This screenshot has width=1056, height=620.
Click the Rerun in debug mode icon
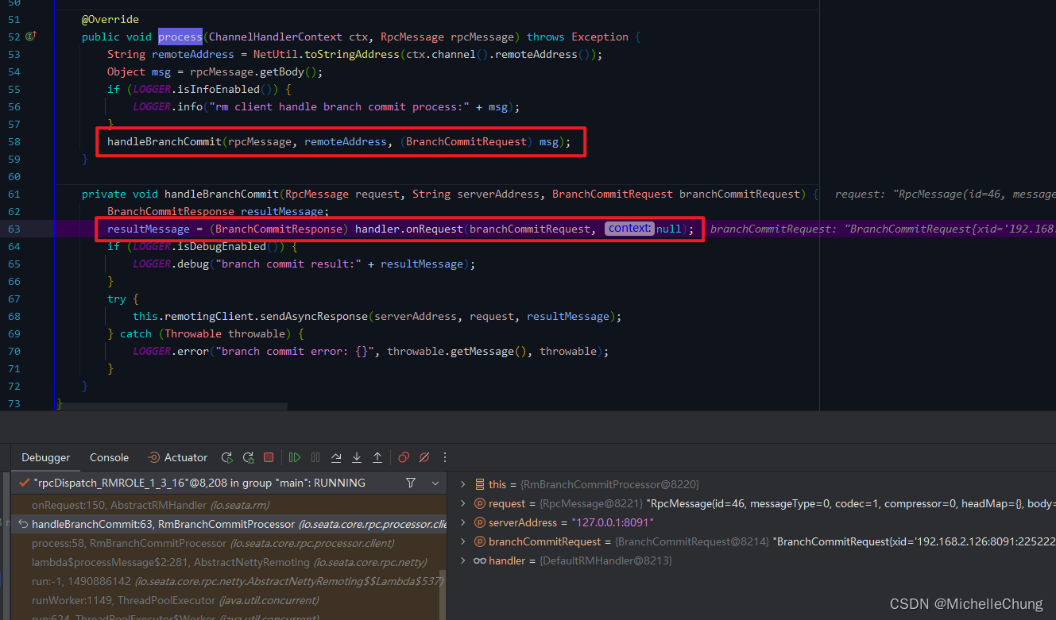248,457
